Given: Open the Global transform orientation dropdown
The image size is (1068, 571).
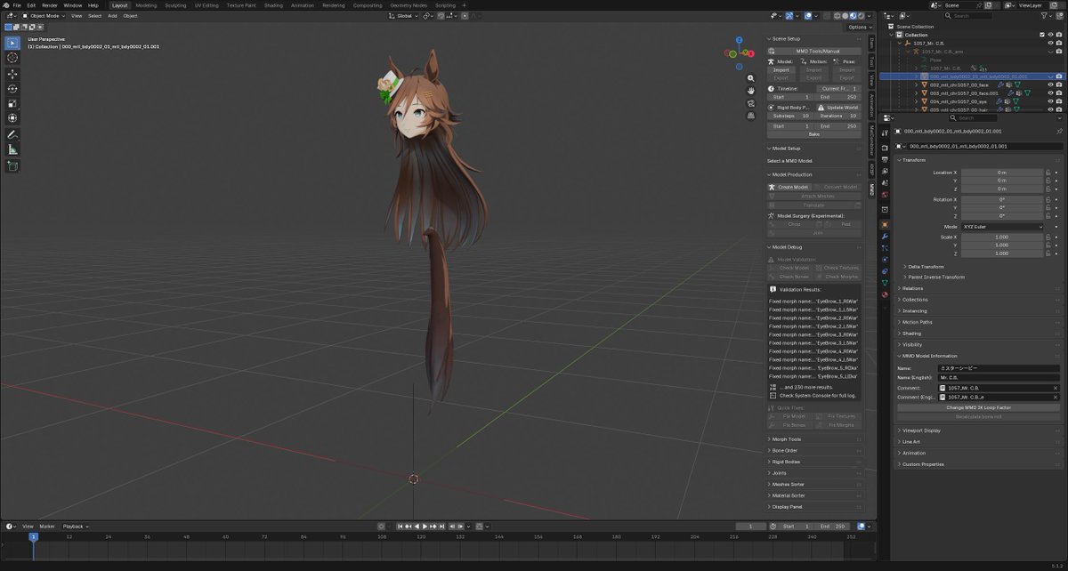Looking at the screenshot, I should tap(404, 16).
